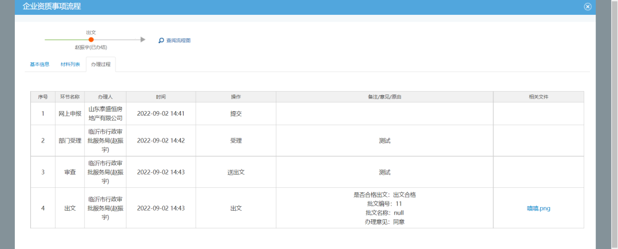Close the 企业资质事项流程 dialog
This screenshot has width=618, height=249.
pyautogui.click(x=587, y=7)
